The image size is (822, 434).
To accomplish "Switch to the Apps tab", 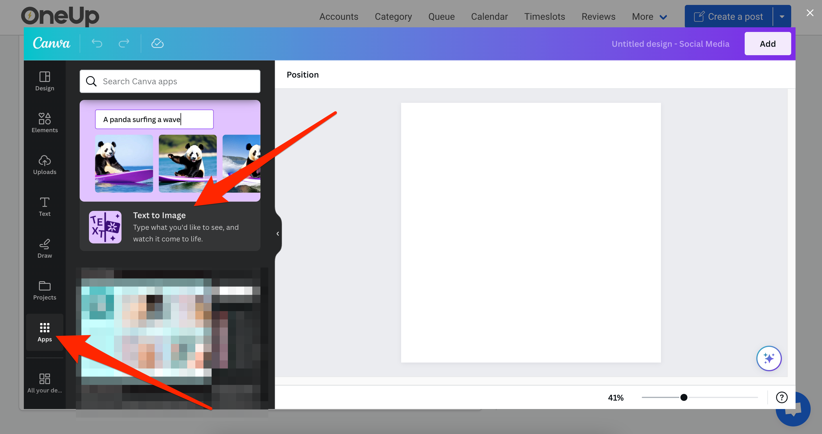I will (x=45, y=332).
